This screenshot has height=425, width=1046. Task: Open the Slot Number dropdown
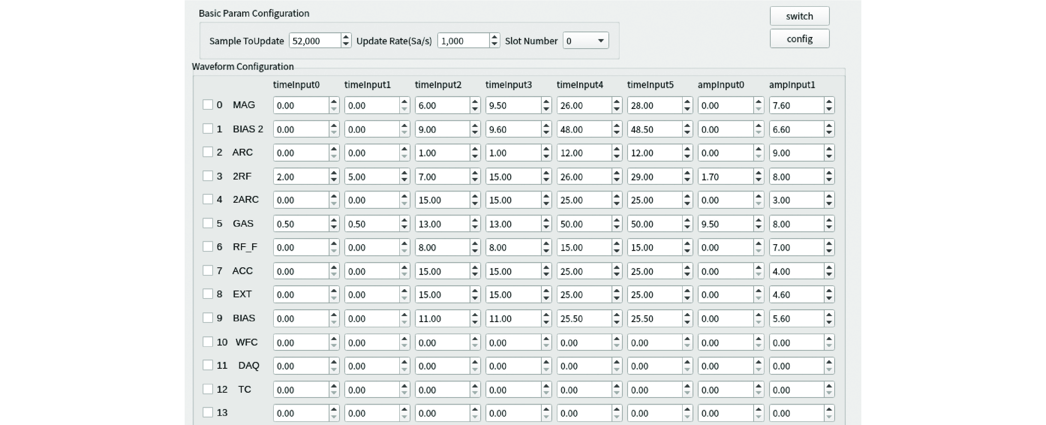(x=586, y=41)
